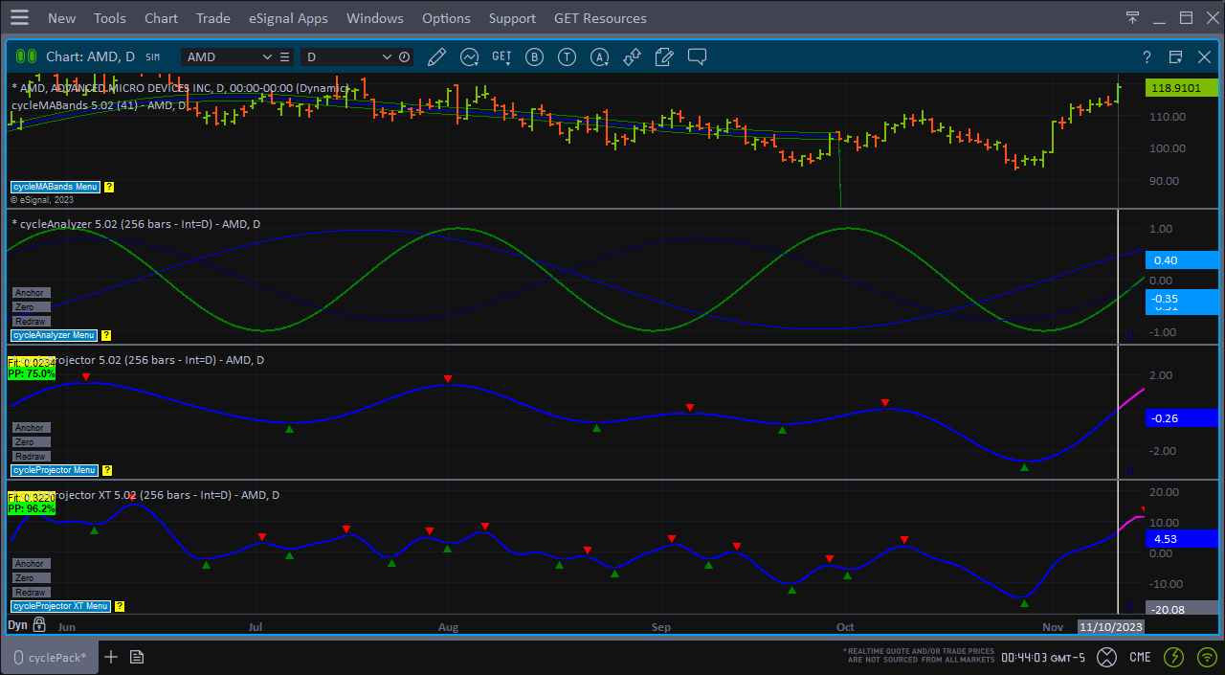Click help icon beside cycleAnalyzer Menu
The height and width of the screenshot is (675, 1225).
(106, 335)
